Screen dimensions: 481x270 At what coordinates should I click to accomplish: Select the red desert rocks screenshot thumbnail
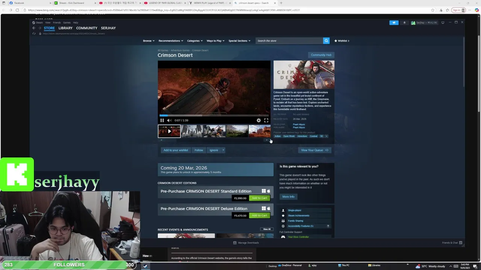coord(260,131)
